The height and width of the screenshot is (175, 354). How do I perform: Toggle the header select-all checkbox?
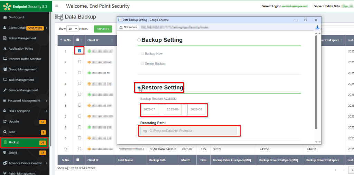point(78,40)
